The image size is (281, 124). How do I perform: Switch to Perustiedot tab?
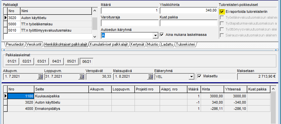pos(15,44)
